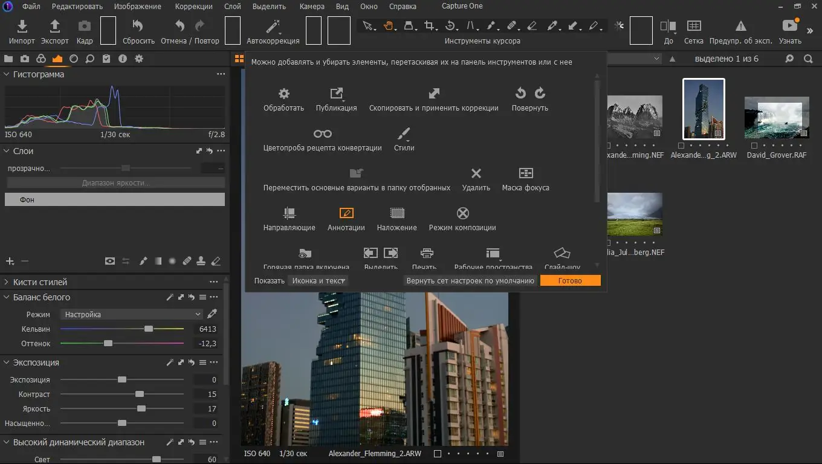
Task: Click Вернуть сет настроек по умолчанию
Action: coord(470,280)
